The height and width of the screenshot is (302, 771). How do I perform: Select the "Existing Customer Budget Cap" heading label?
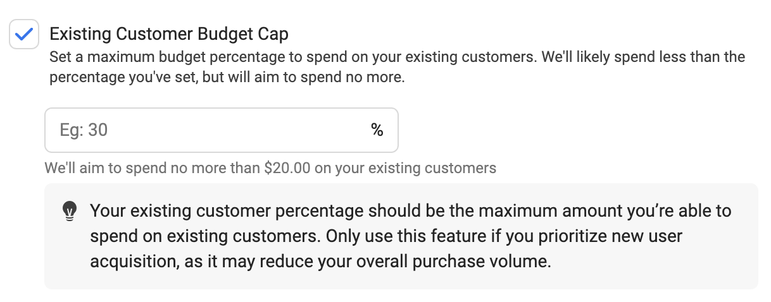click(x=169, y=33)
